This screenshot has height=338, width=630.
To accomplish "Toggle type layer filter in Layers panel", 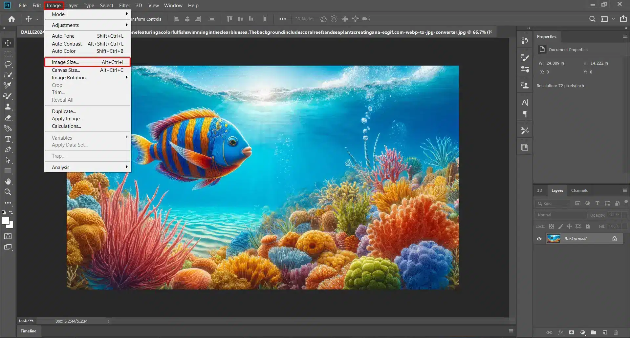I will tap(597, 203).
